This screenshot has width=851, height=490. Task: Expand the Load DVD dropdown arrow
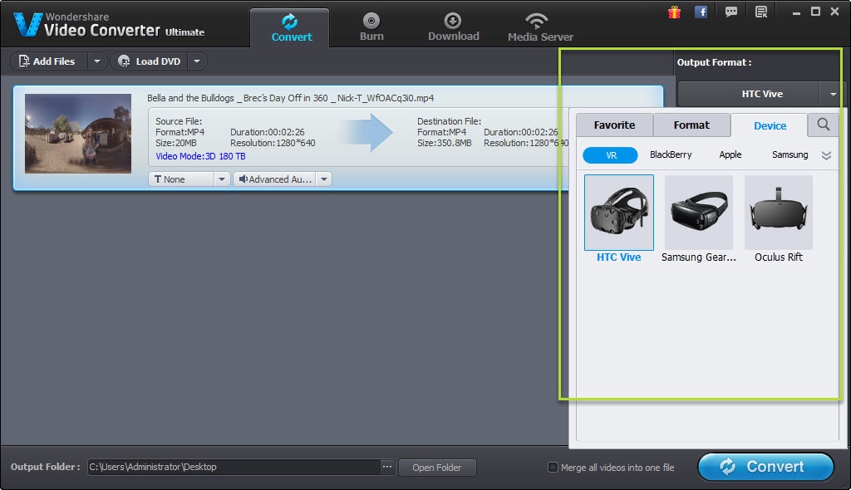(197, 61)
